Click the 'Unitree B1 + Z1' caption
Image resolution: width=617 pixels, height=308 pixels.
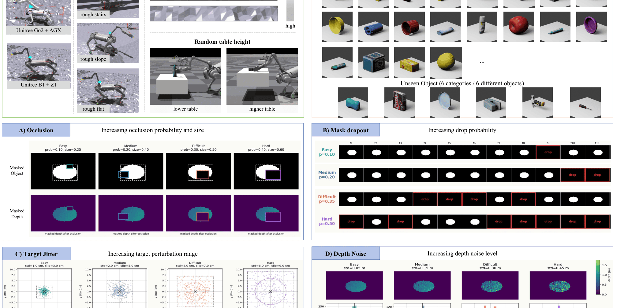coord(39,85)
